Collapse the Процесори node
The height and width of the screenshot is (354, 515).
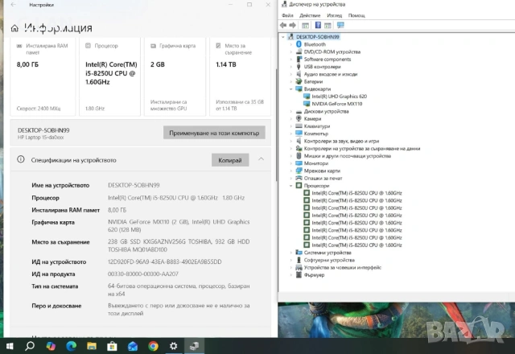(291, 186)
